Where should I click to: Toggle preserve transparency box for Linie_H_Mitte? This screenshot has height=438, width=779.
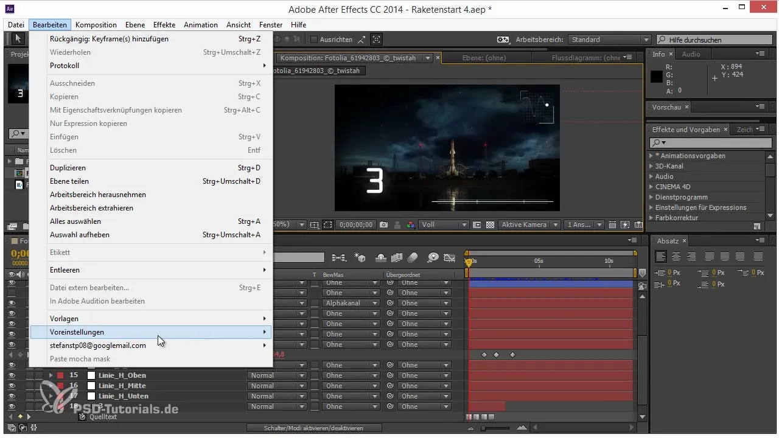coord(314,386)
